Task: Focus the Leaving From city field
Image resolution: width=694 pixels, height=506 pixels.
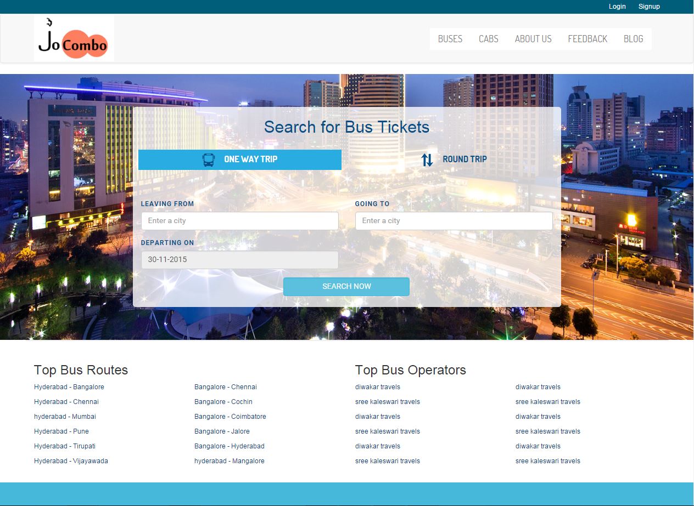Action: 240,221
